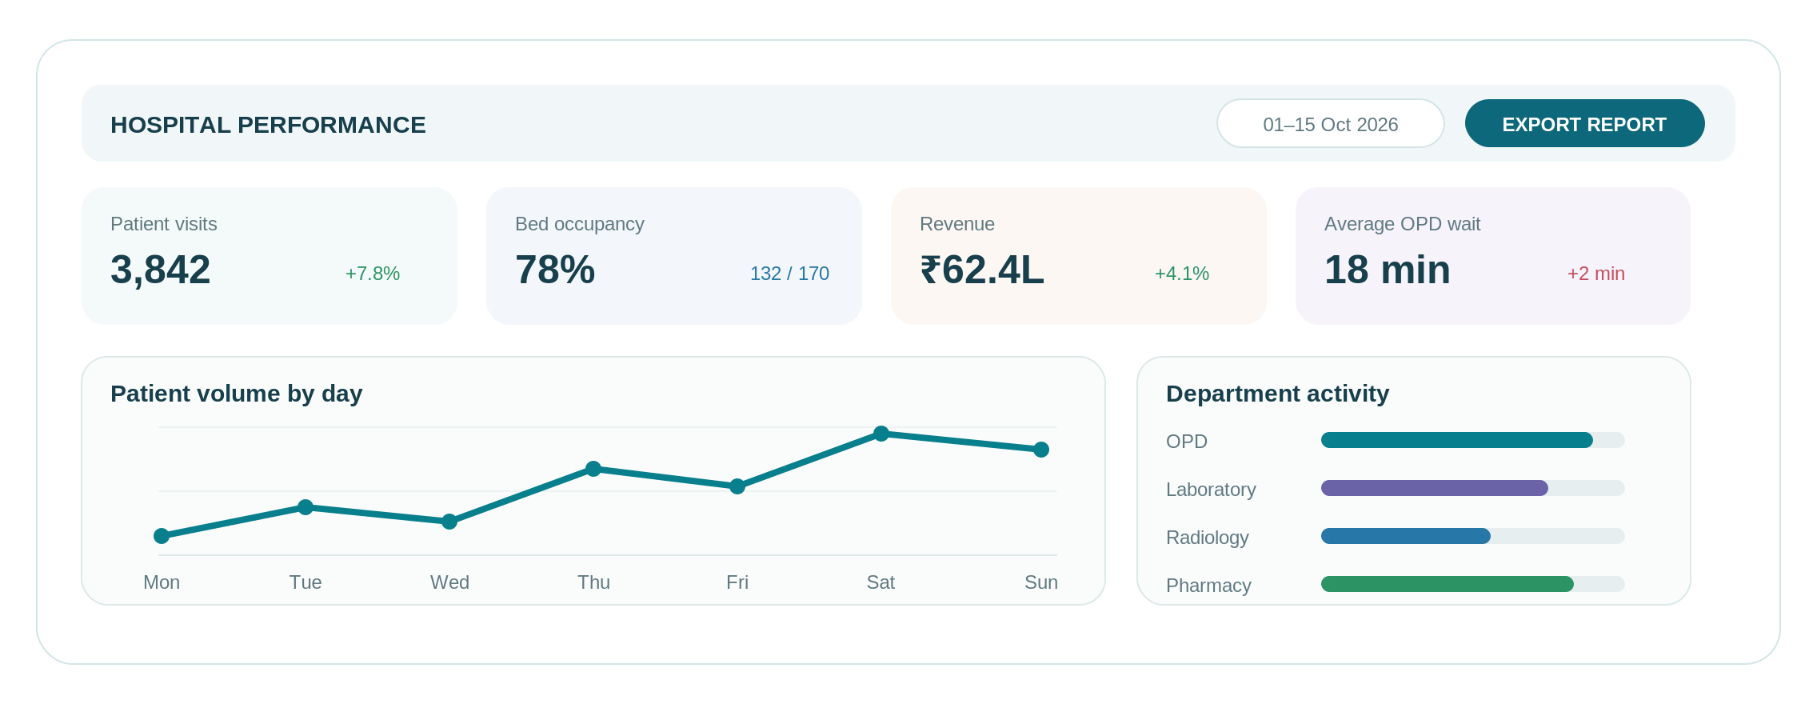Screen dimensions: 1817x712
Task: Click the 3,842 patient visits value
Action: (161, 270)
